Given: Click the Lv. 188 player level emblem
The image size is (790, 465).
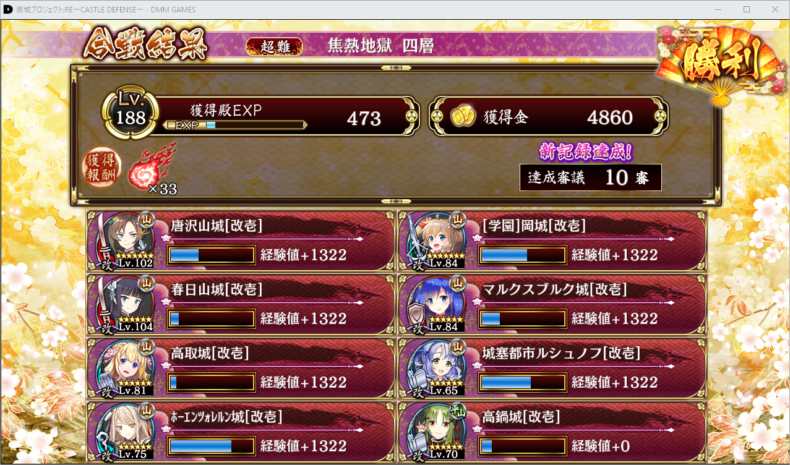Looking at the screenshot, I should 131,113.
